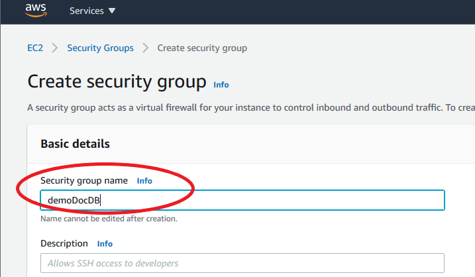The width and height of the screenshot is (475, 277).
Task: Navigate to Security Groups breadcrumb
Action: point(100,48)
